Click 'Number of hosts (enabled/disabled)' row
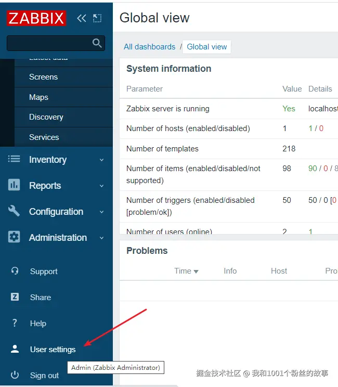Viewport: 338px width, 387px height. (229, 128)
